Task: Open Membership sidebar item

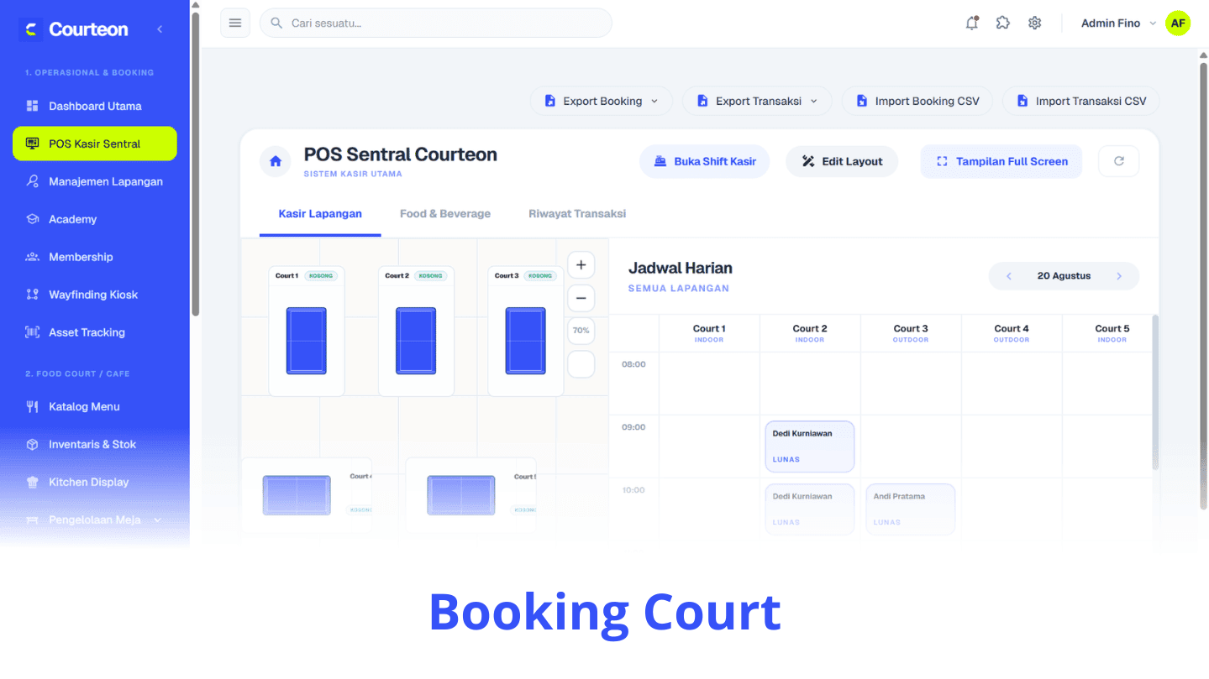Action: coord(95,257)
